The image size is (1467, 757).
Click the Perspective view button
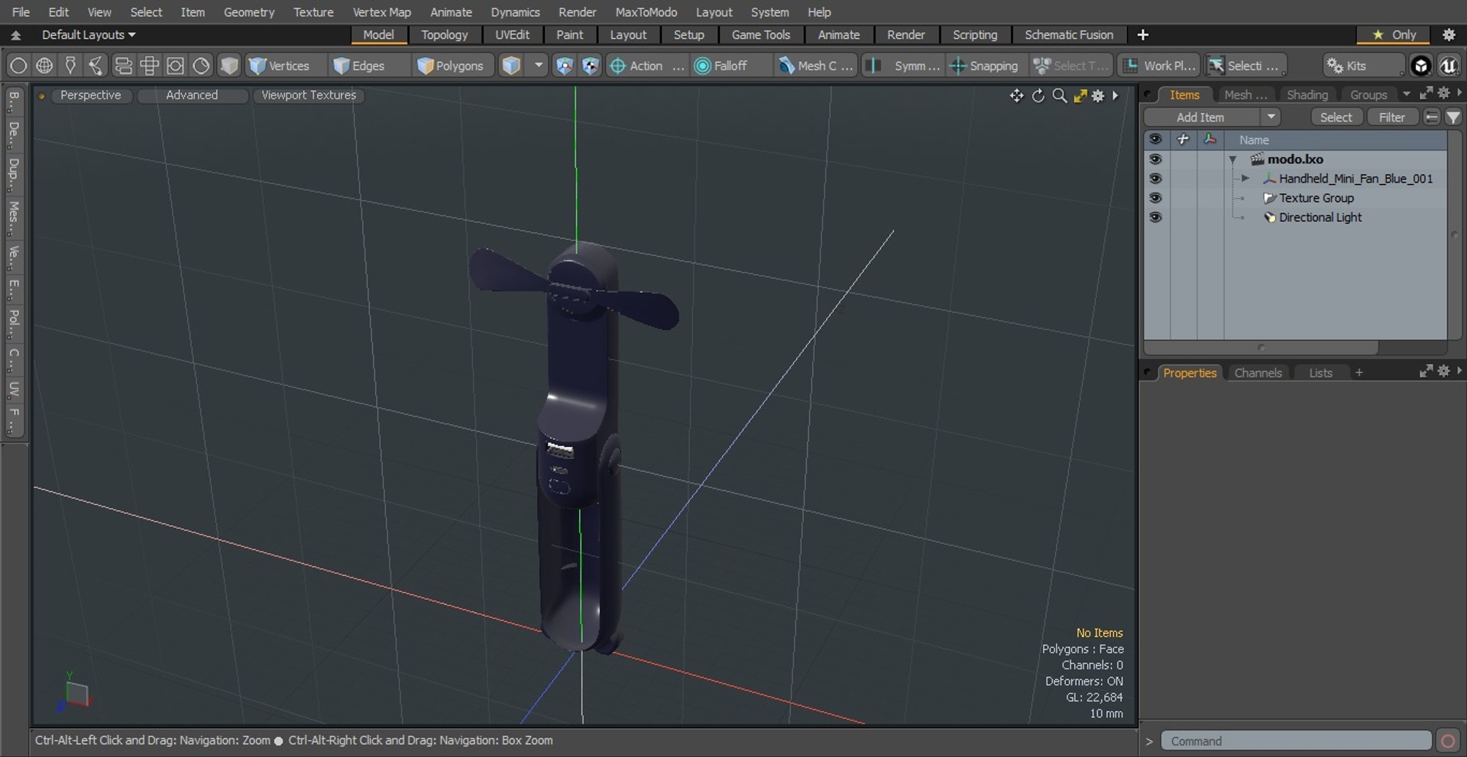(x=90, y=95)
